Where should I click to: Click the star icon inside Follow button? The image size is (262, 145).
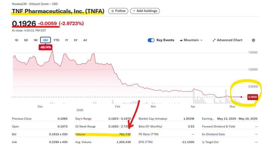pos(113,11)
